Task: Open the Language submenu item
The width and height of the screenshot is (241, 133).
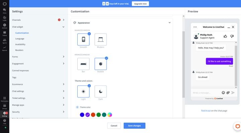Action: click(x=20, y=39)
